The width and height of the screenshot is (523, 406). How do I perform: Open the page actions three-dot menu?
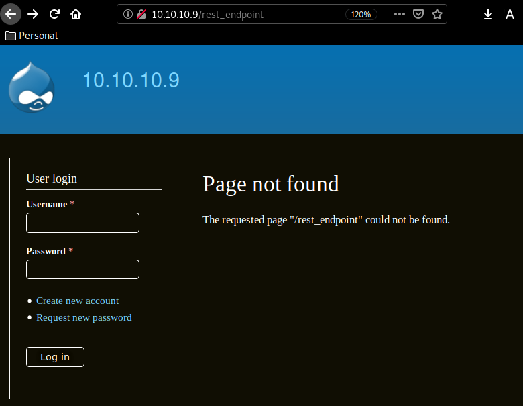pyautogui.click(x=400, y=14)
